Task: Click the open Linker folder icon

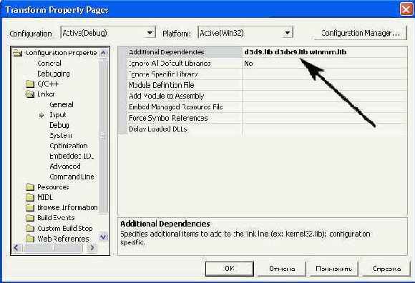Action: 30,94
